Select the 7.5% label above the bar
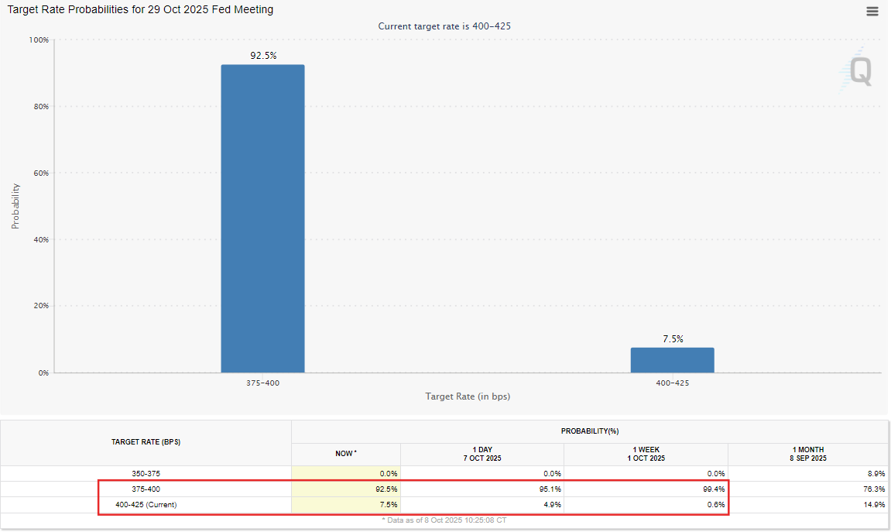 pos(672,339)
